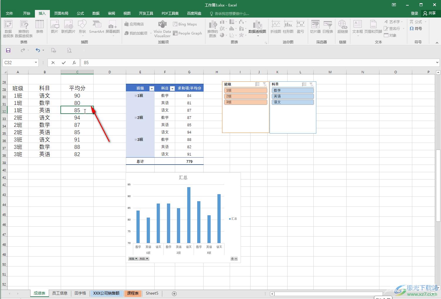Toggle 英语 item in 科目 slicer
This screenshot has height=299, width=441.
coord(293,96)
